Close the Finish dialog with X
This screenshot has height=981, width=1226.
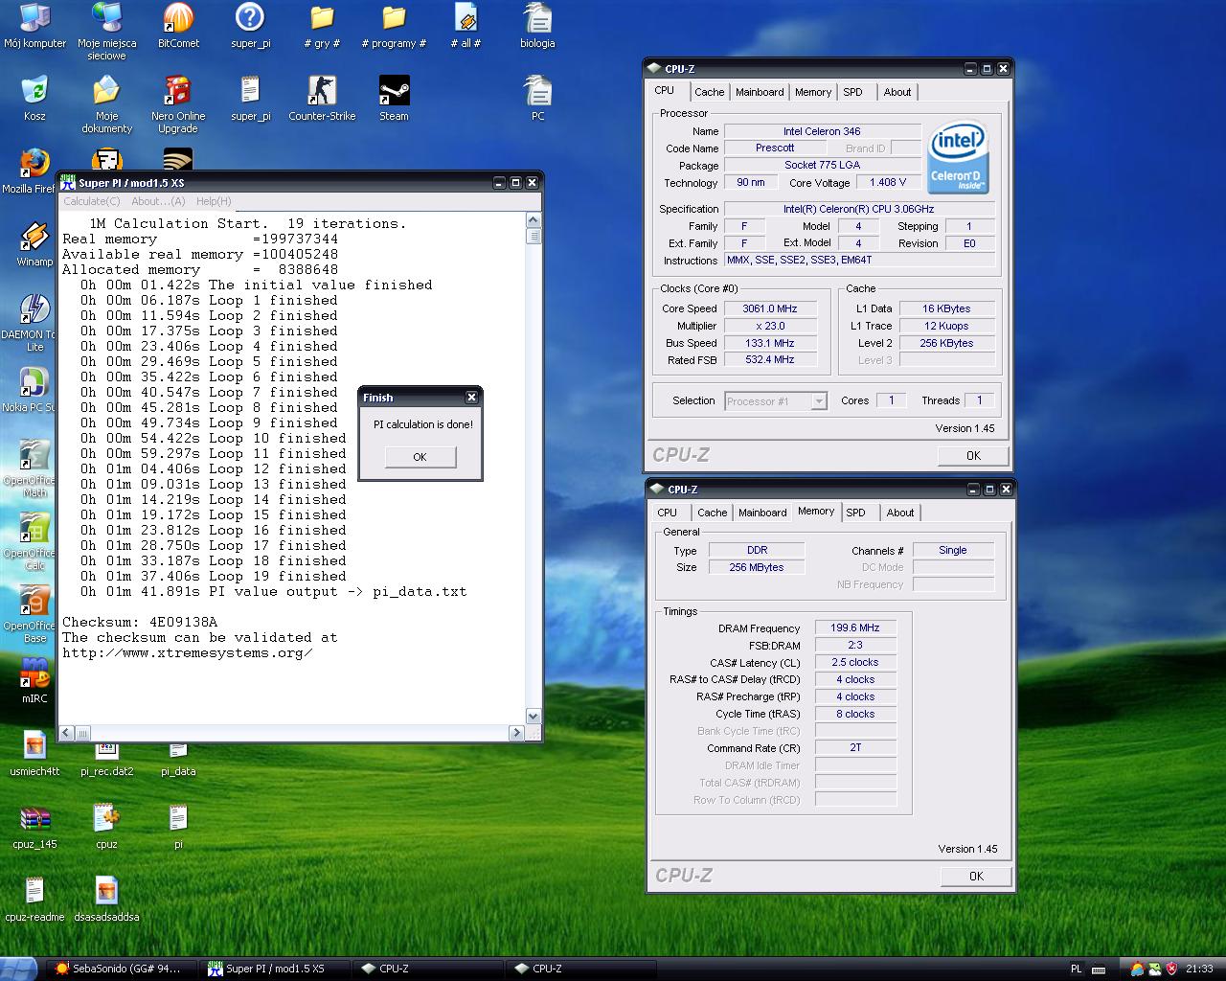point(471,398)
